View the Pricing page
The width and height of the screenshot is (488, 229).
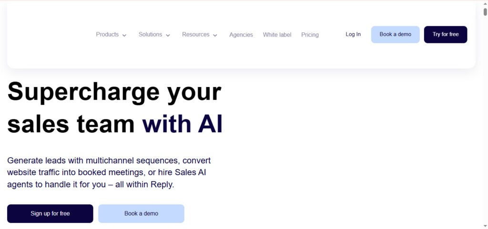(310, 35)
